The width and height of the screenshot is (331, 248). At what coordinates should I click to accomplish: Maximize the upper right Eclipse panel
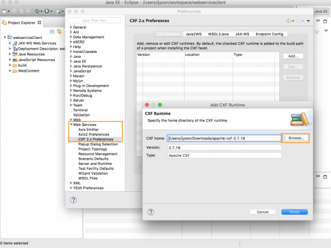[x=325, y=21]
